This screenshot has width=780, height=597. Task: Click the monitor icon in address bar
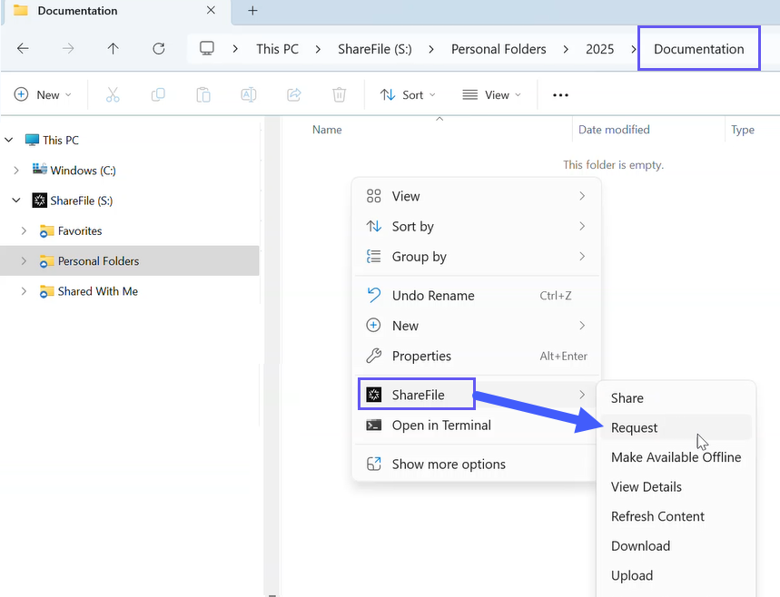[x=207, y=48]
